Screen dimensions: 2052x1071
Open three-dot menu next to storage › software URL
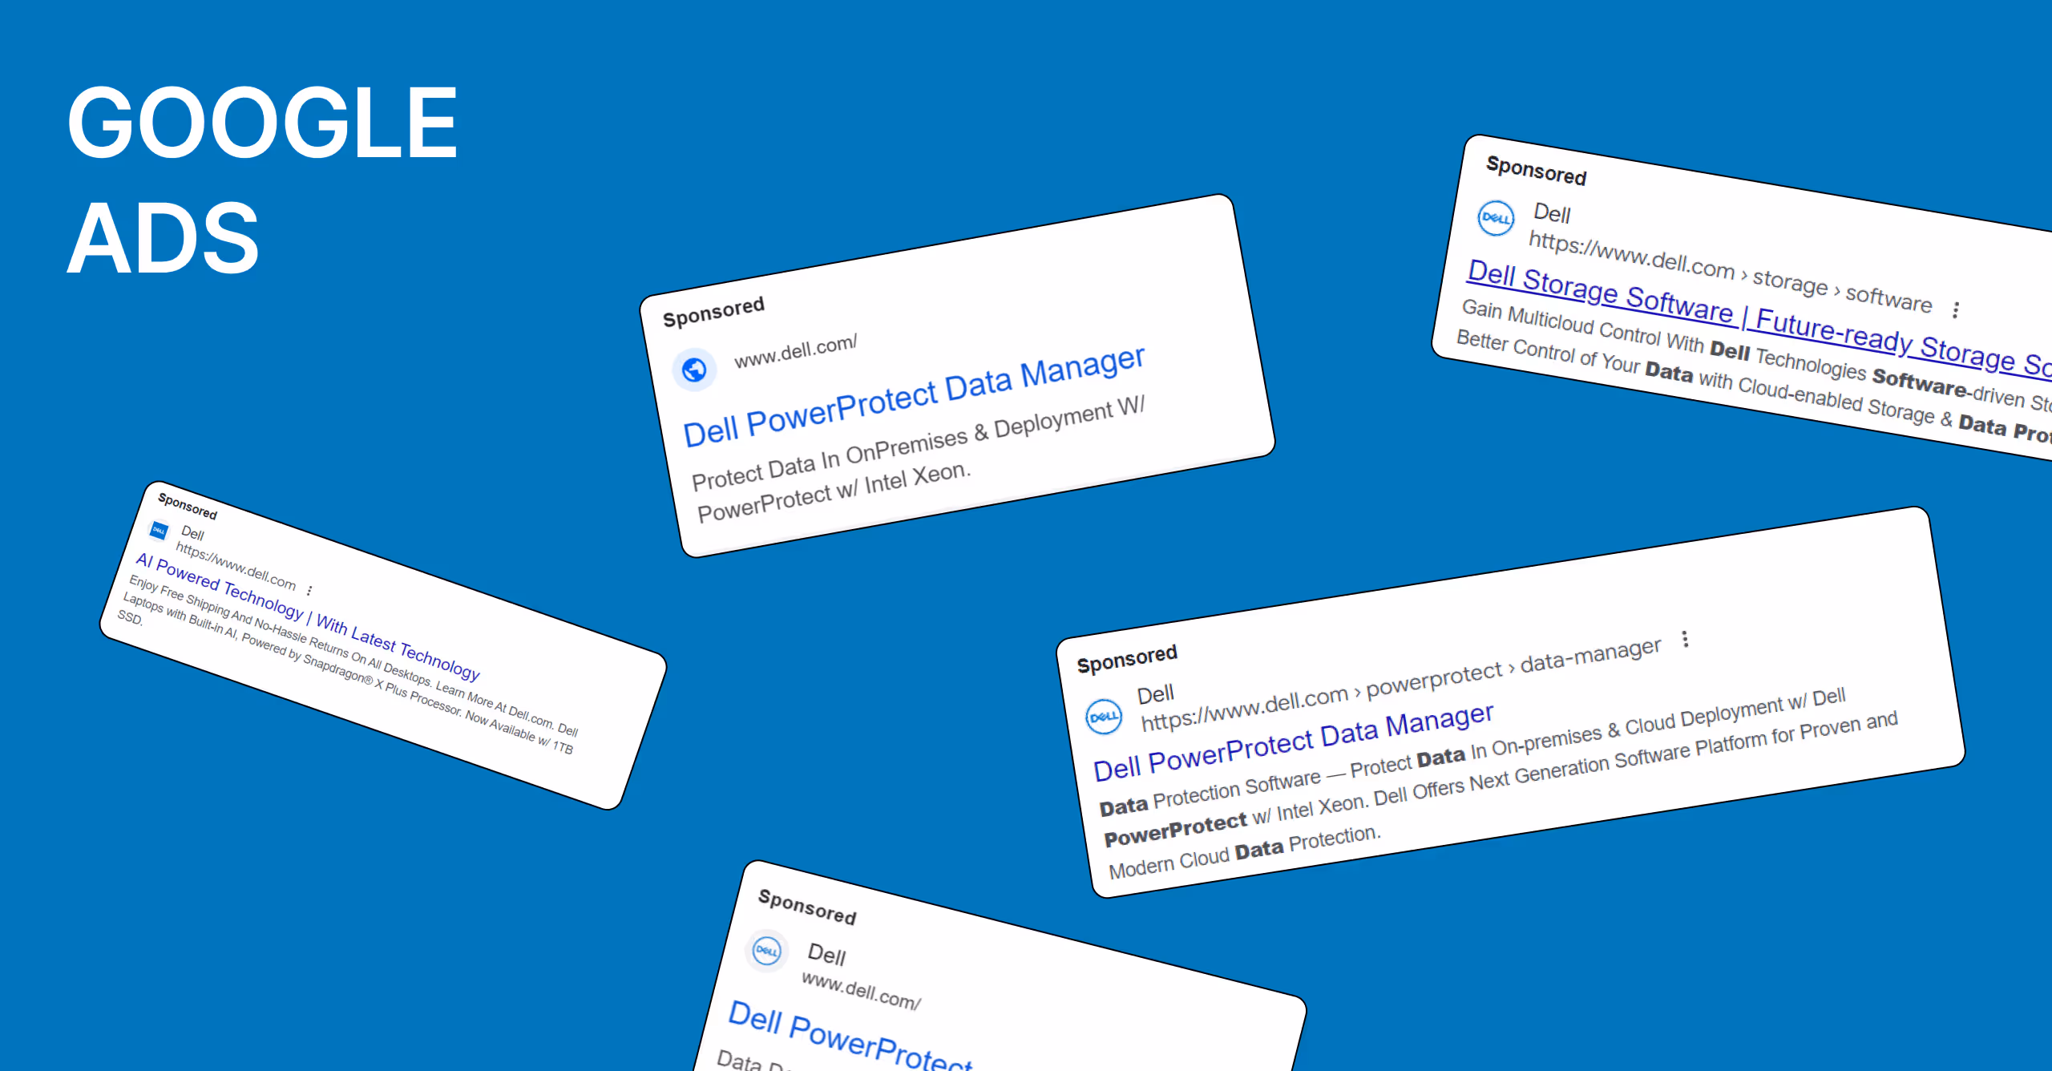click(1956, 309)
